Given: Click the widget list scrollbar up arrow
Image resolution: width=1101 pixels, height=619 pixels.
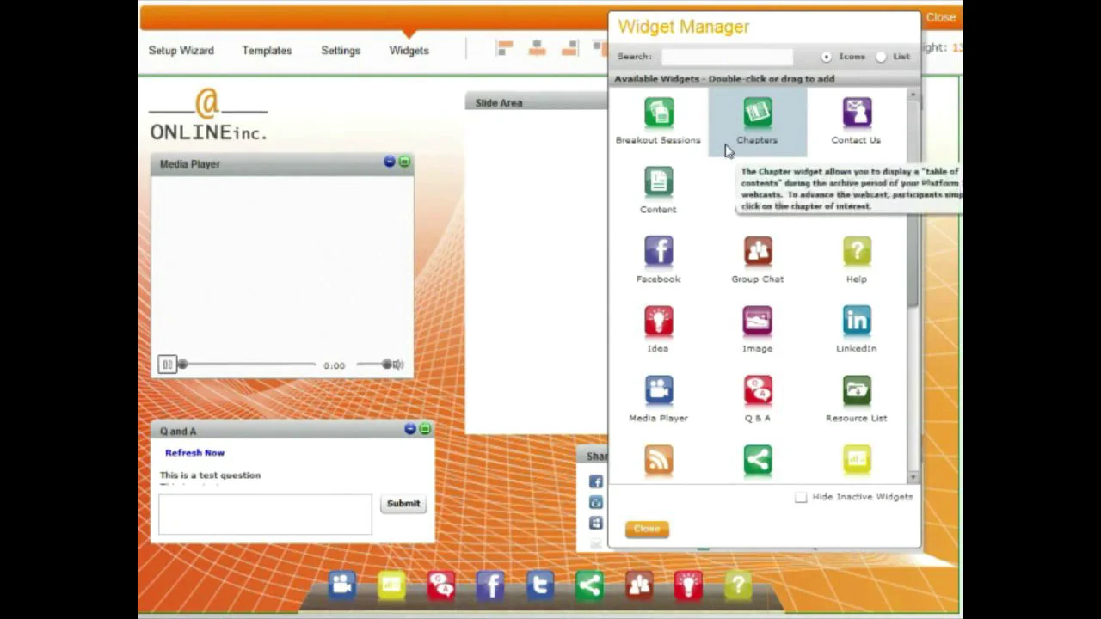Looking at the screenshot, I should (913, 95).
